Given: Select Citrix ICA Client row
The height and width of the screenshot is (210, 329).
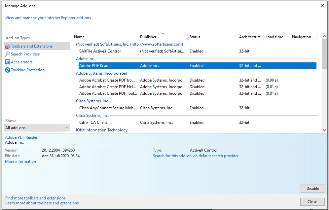Looking at the screenshot, I should click(198, 122).
